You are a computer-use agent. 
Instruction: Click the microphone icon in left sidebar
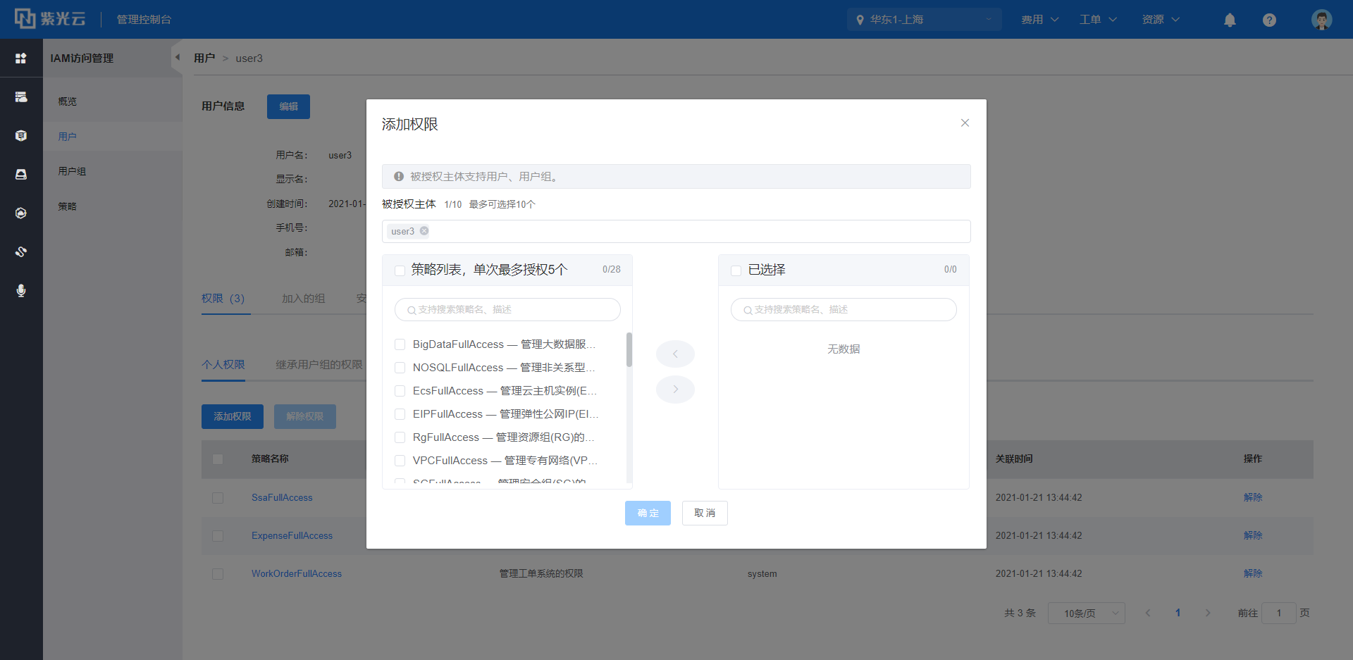21,290
